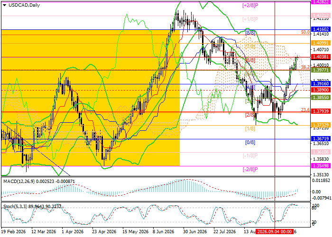Click the 12 Mar 2026 date label
The height and width of the screenshot is (237, 332).
tap(44, 232)
